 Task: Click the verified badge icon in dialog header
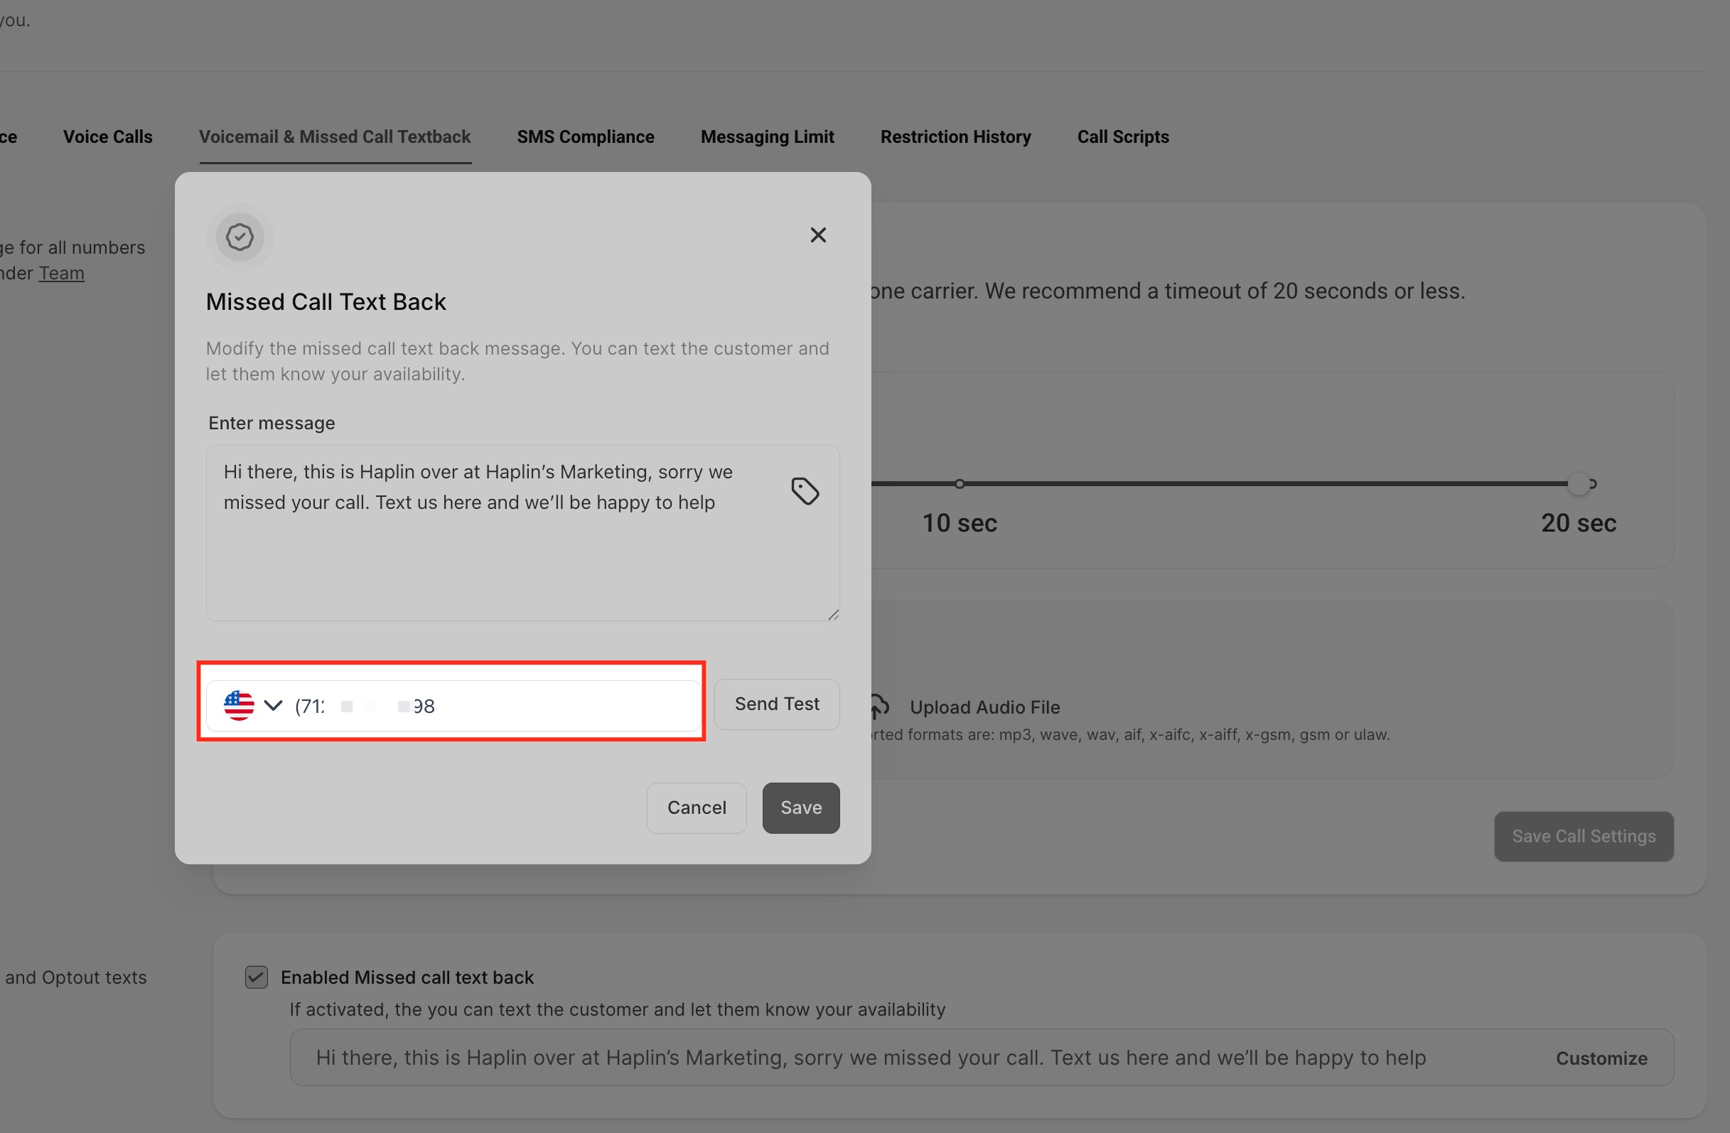pyautogui.click(x=239, y=237)
